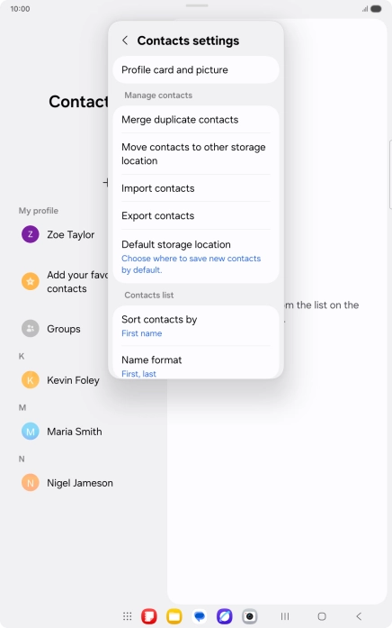Open the purple browser app in taskbar
Viewport: 392px width, 628px height.
point(225,616)
